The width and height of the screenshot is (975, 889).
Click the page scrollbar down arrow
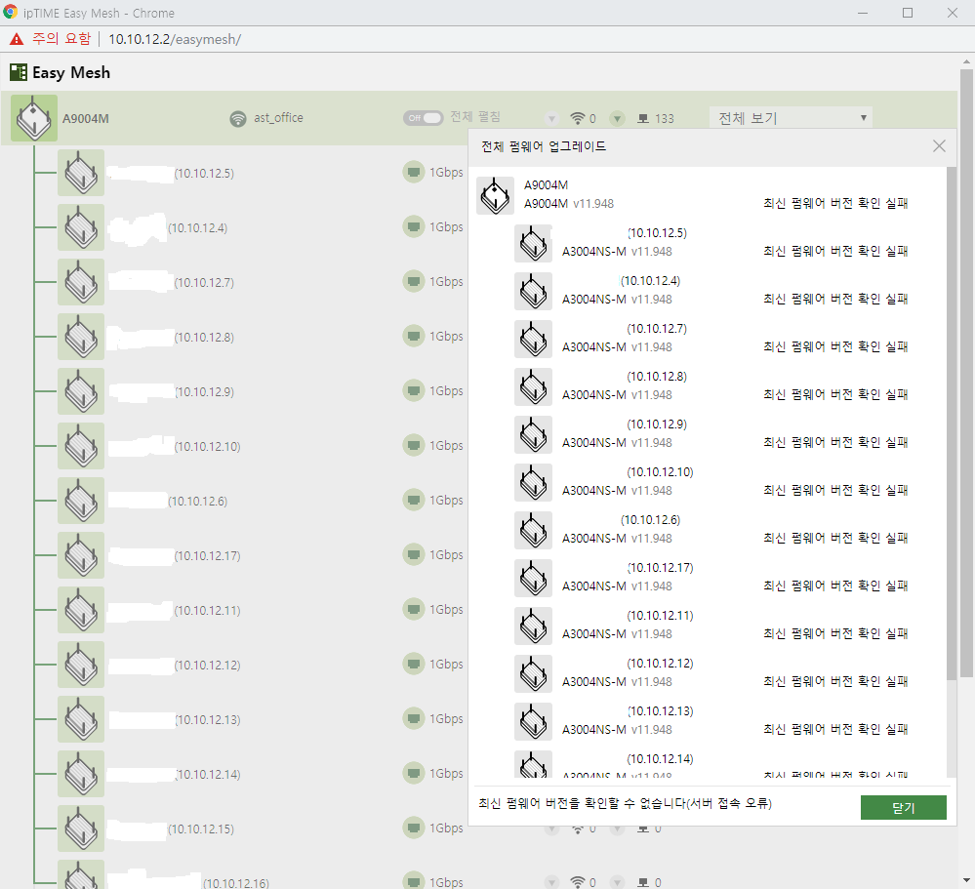point(965,880)
